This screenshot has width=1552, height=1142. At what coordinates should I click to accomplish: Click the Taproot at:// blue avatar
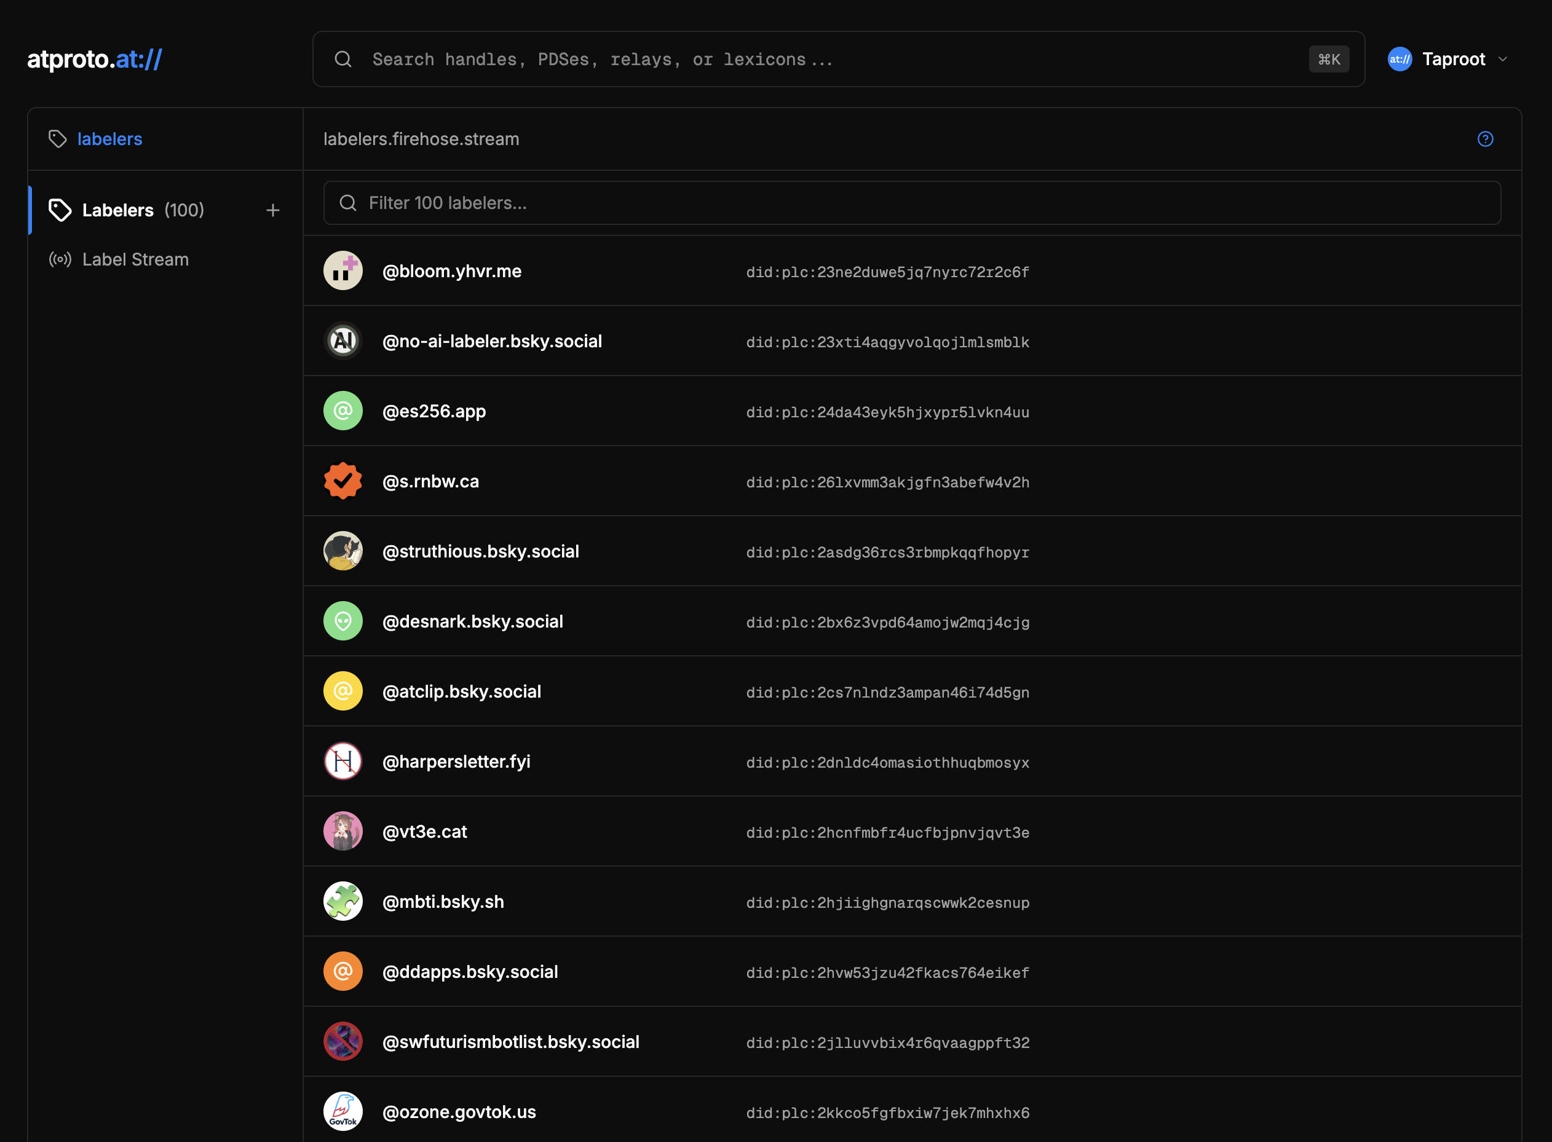(x=1399, y=60)
